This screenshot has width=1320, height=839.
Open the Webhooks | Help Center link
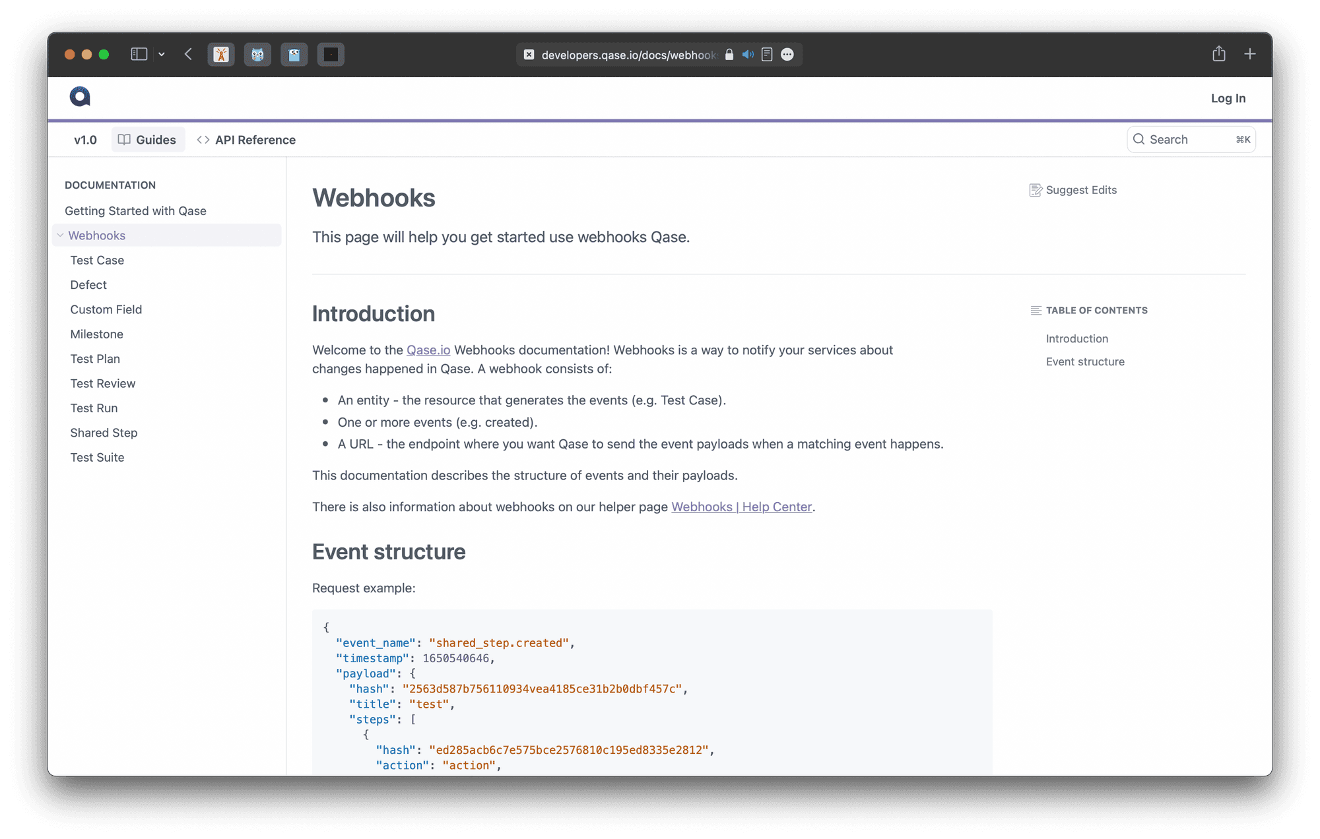741,507
